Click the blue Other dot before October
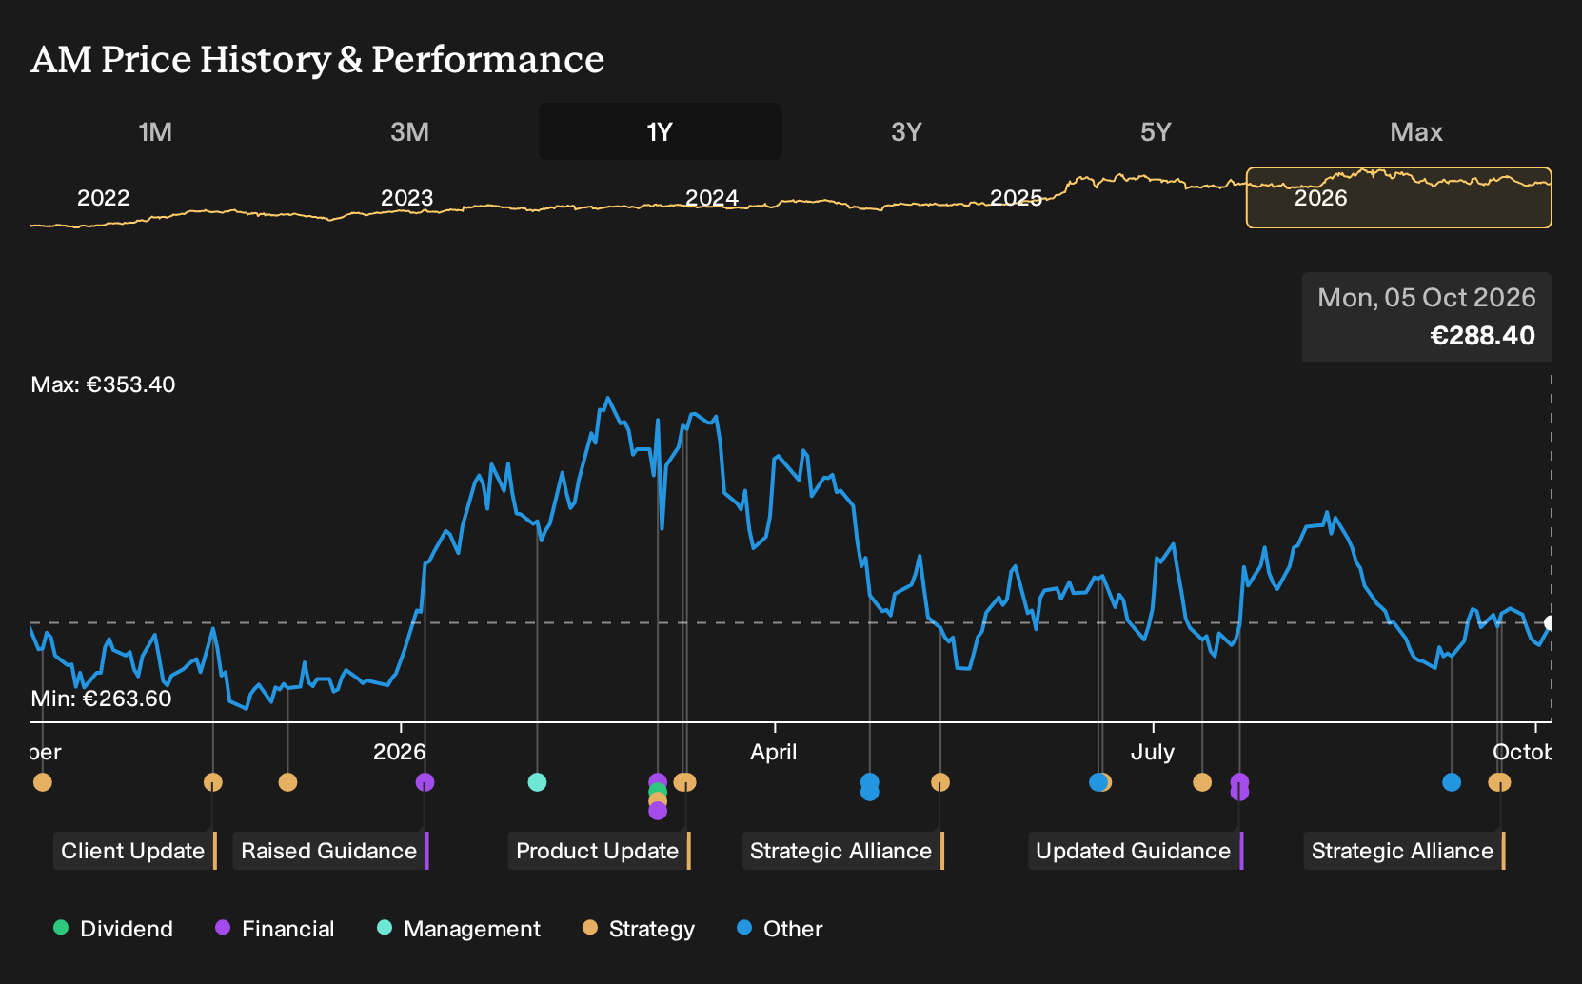This screenshot has height=984, width=1582. tap(1452, 782)
